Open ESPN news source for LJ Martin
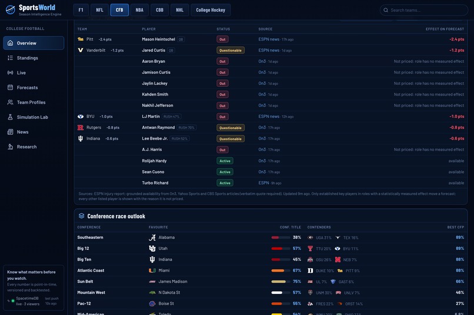474x315 pixels. click(x=269, y=116)
